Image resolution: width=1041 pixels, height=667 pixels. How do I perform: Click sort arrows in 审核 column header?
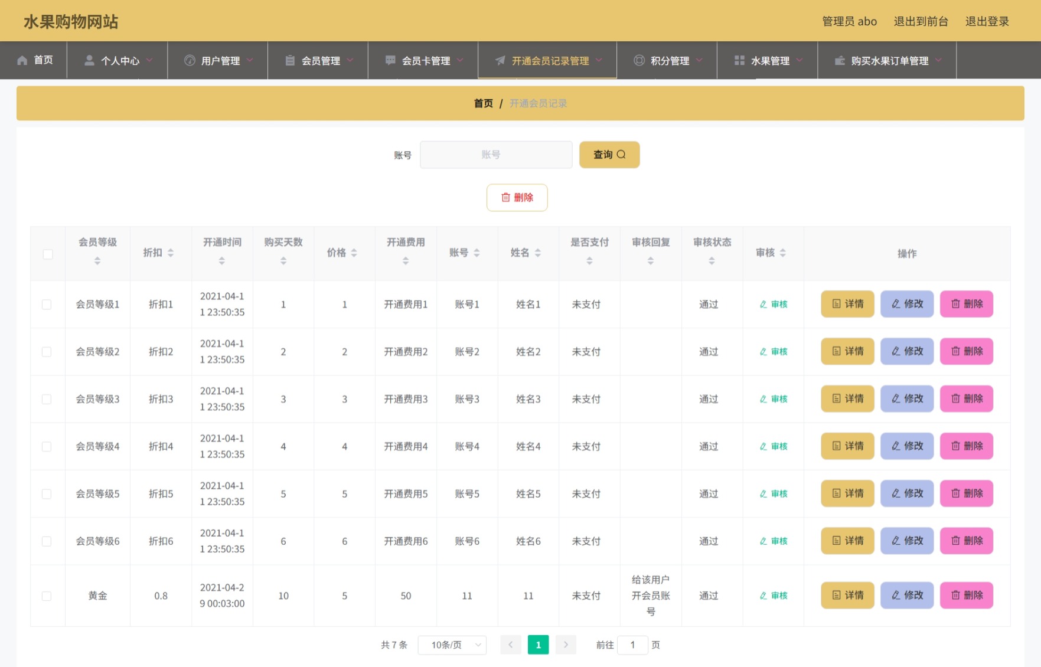pyautogui.click(x=783, y=253)
